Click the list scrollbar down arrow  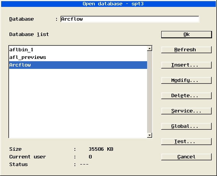tap(150, 135)
